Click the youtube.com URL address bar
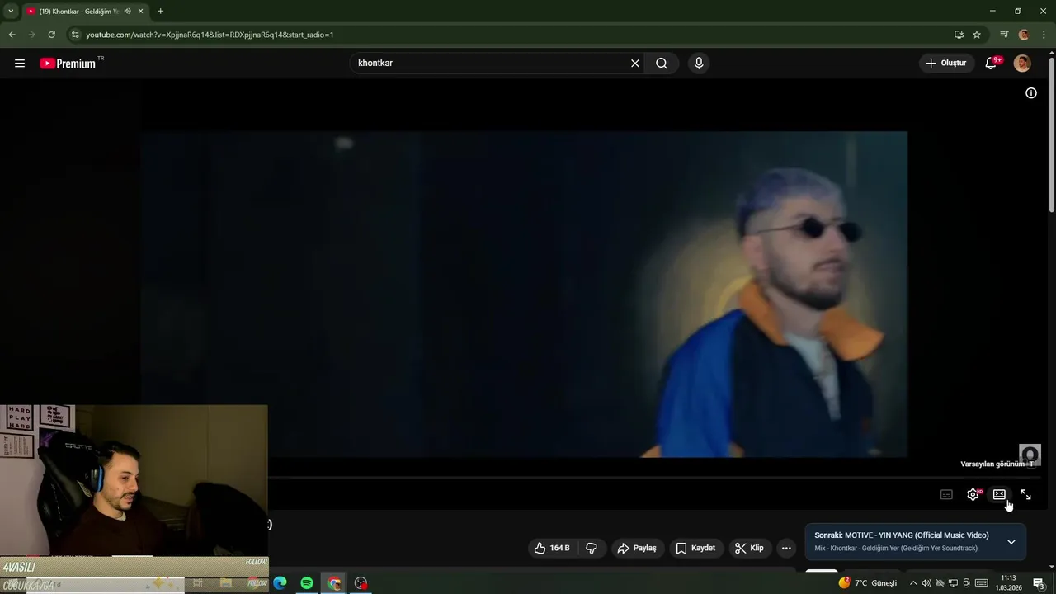The height and width of the screenshot is (594, 1056). [x=210, y=35]
